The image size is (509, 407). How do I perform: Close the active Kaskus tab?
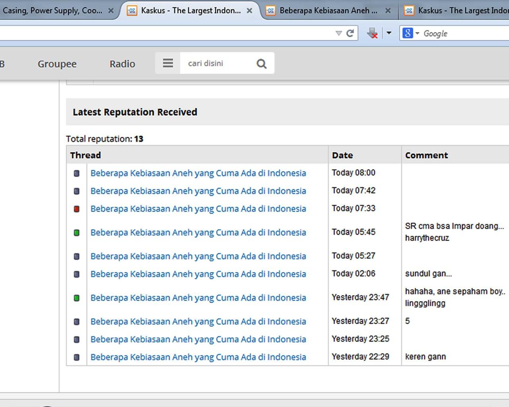[x=249, y=11]
